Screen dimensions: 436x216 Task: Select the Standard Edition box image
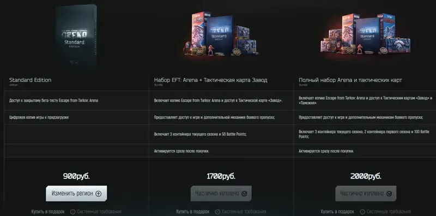pos(76,36)
